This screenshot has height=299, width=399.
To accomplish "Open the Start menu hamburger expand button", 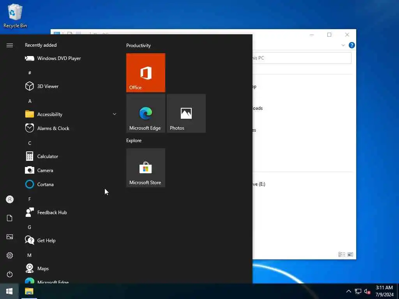I will [x=10, y=45].
